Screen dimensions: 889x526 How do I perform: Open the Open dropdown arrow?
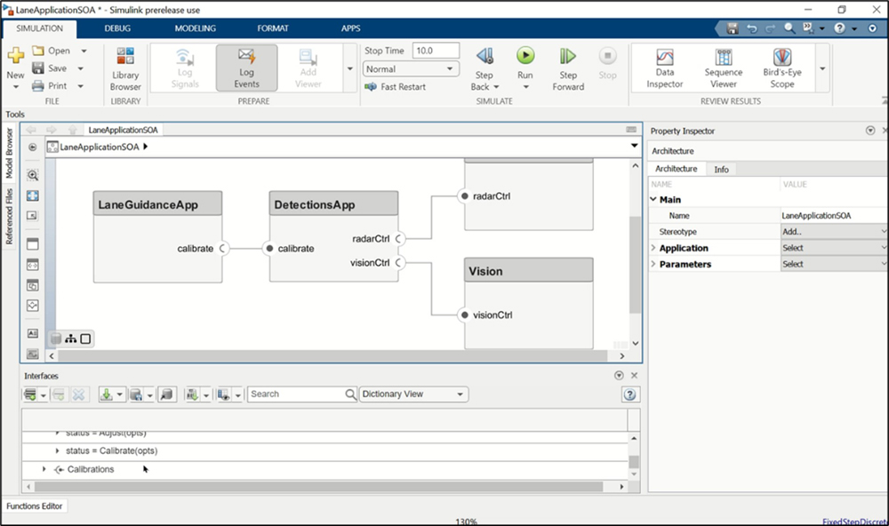[84, 51]
